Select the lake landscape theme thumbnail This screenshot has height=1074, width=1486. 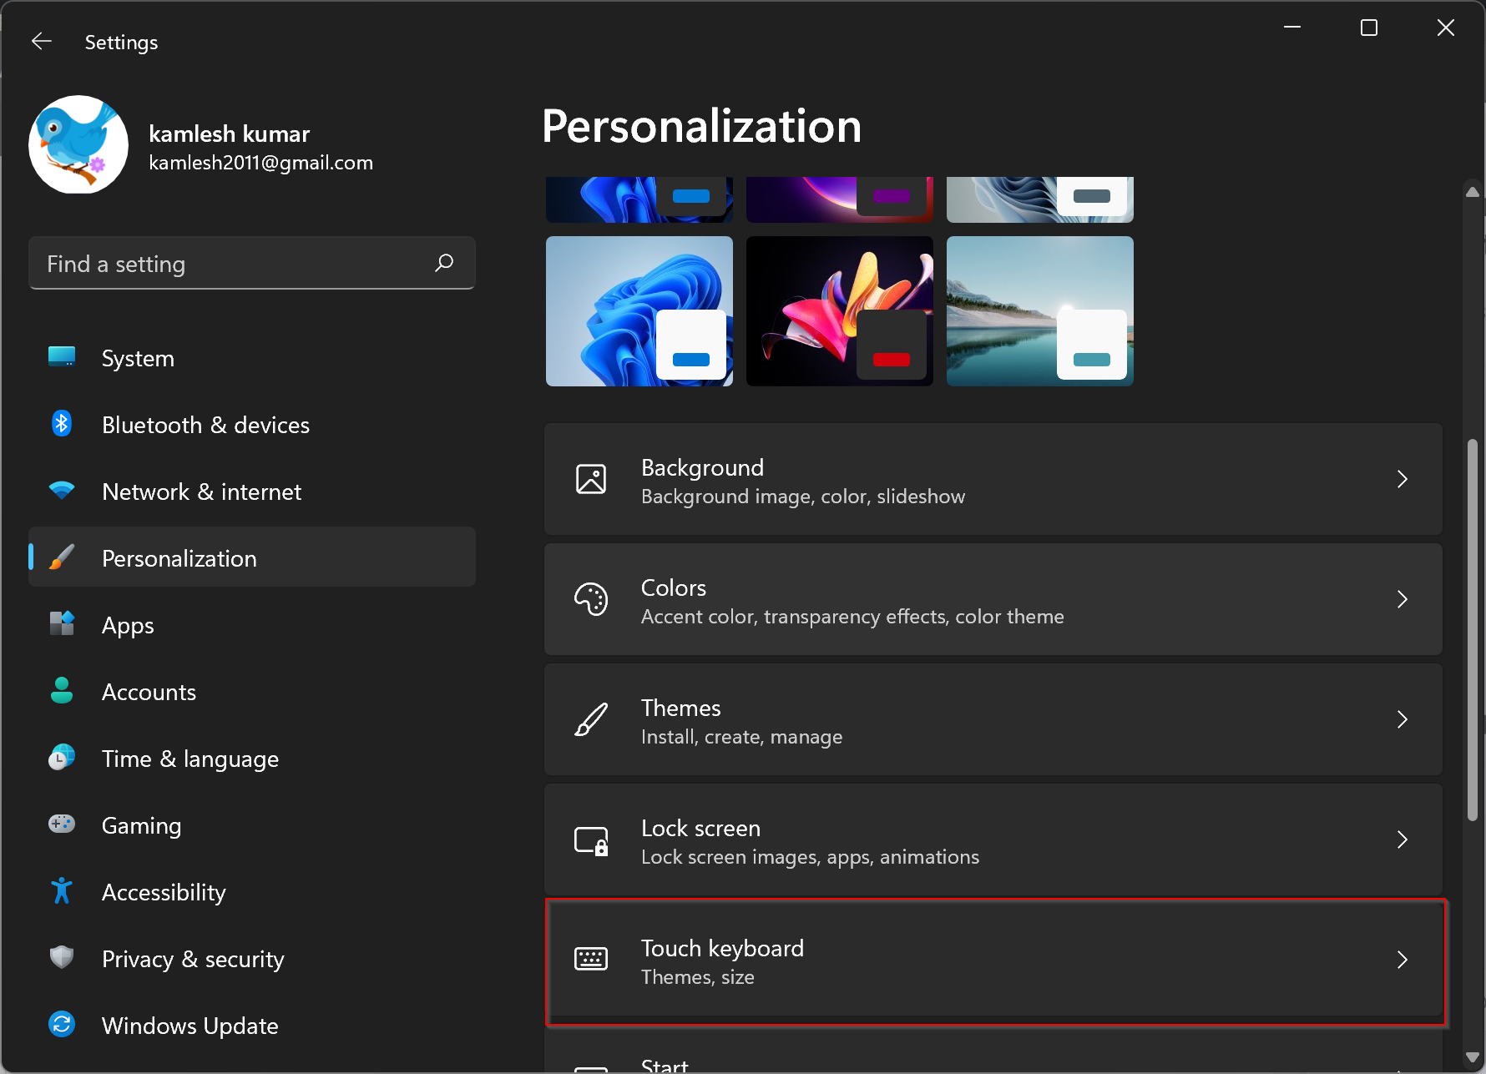tap(1040, 311)
